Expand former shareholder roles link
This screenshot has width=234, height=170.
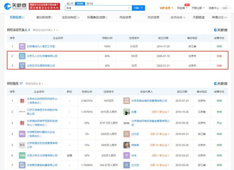(34, 84)
